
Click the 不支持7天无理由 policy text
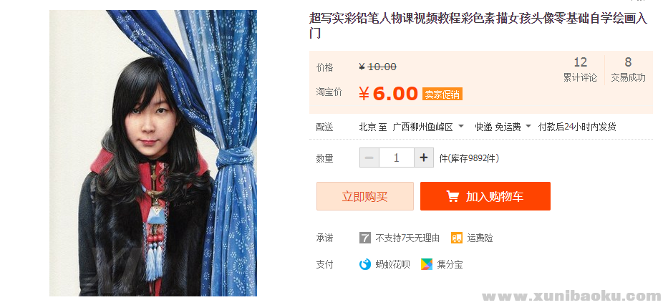point(407,238)
